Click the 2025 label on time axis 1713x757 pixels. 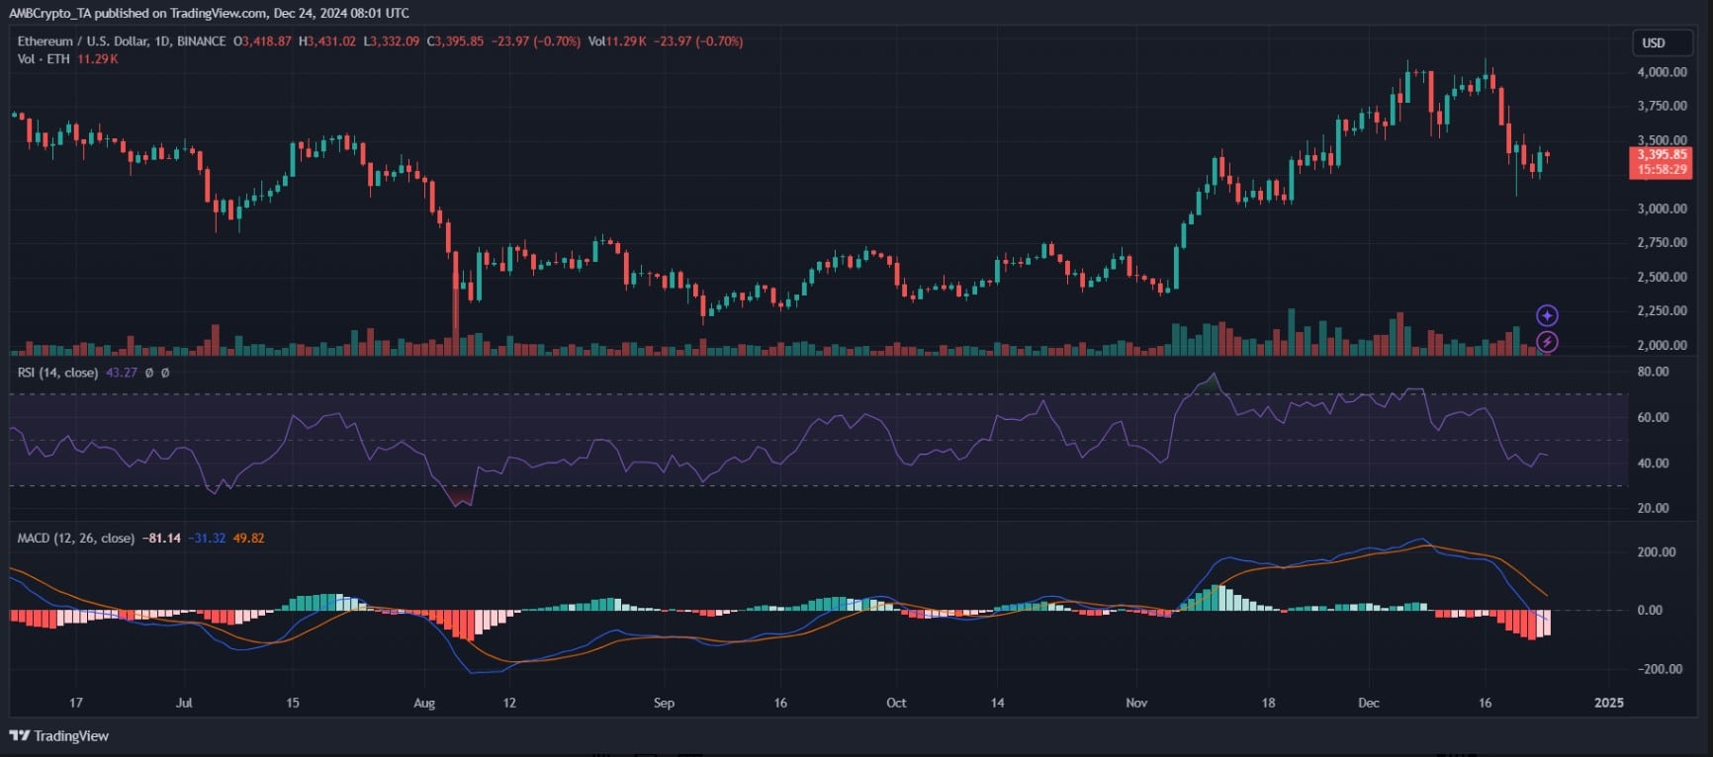(1609, 703)
